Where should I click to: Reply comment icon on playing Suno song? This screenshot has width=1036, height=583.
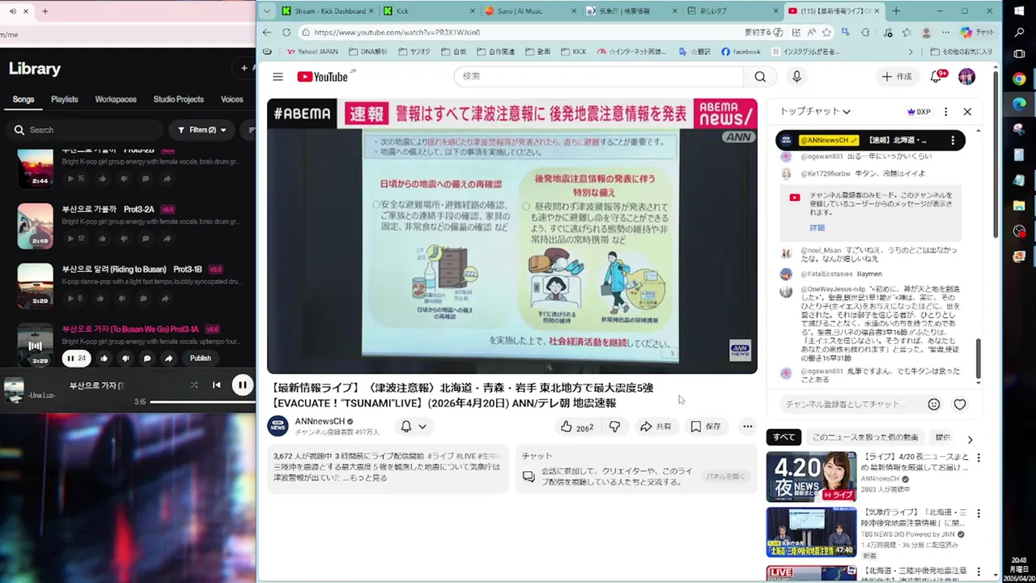point(146,359)
